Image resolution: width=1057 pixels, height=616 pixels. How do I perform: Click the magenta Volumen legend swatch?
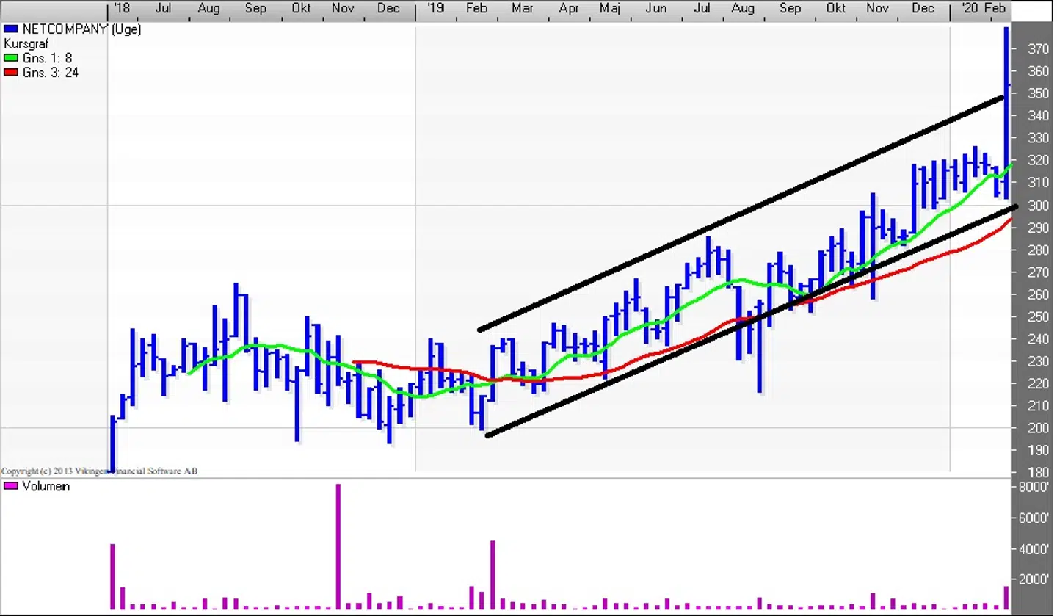click(x=11, y=487)
